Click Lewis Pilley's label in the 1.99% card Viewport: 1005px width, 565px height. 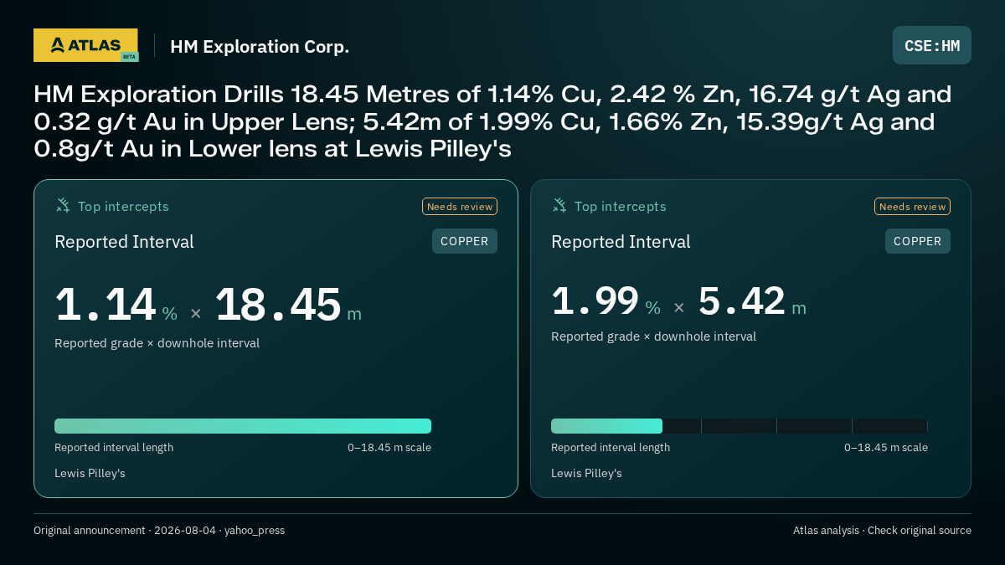(586, 474)
